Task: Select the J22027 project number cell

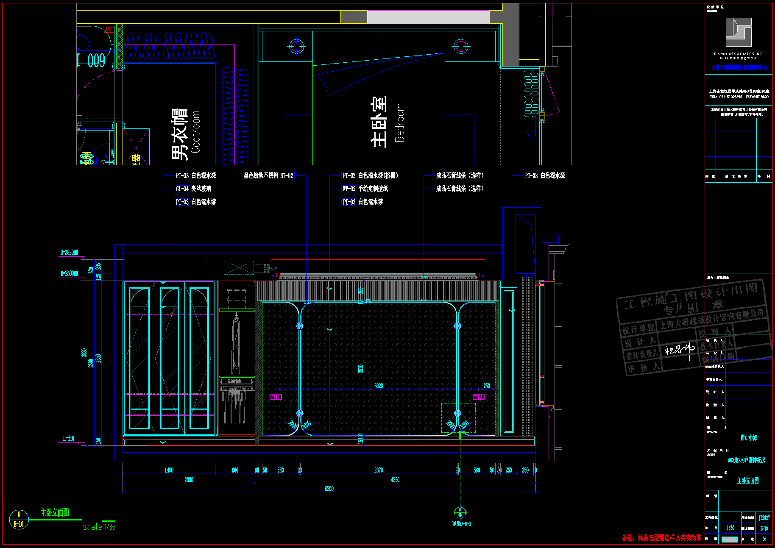Action: (x=764, y=517)
